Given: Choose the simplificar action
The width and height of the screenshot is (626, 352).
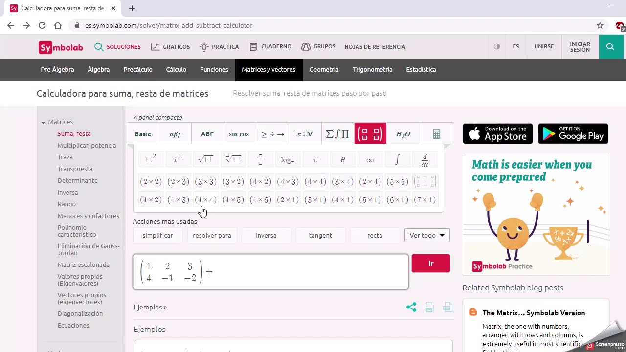Looking at the screenshot, I should (157, 235).
